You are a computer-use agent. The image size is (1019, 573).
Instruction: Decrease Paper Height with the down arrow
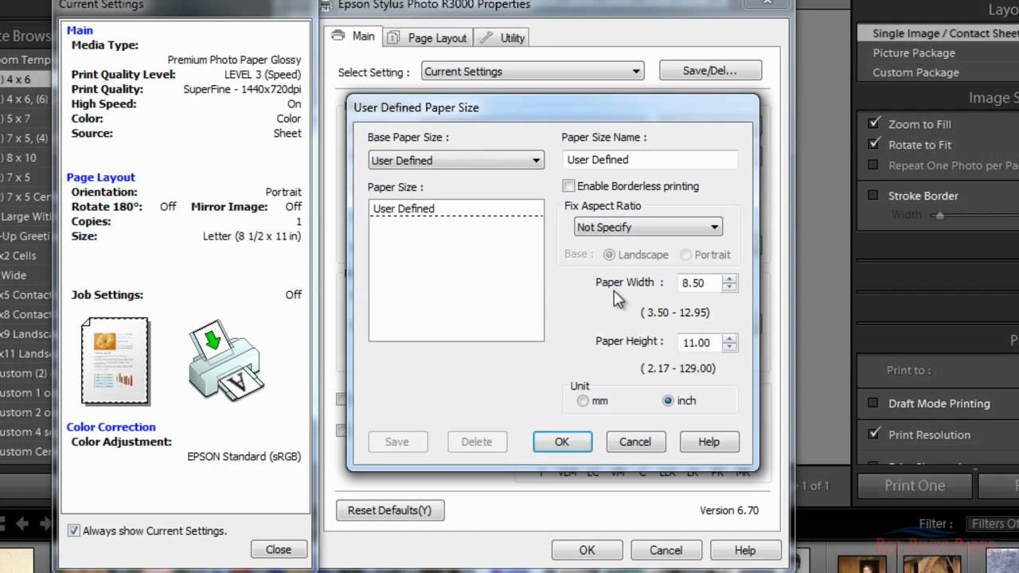coord(730,347)
